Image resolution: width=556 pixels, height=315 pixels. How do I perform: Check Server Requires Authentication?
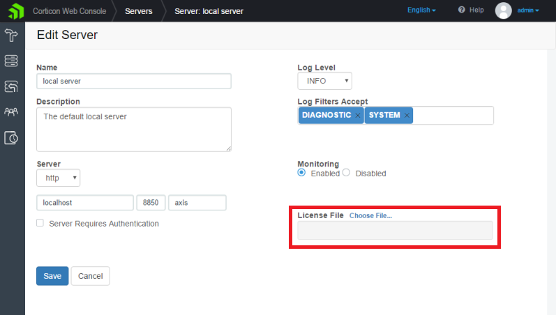tap(40, 223)
